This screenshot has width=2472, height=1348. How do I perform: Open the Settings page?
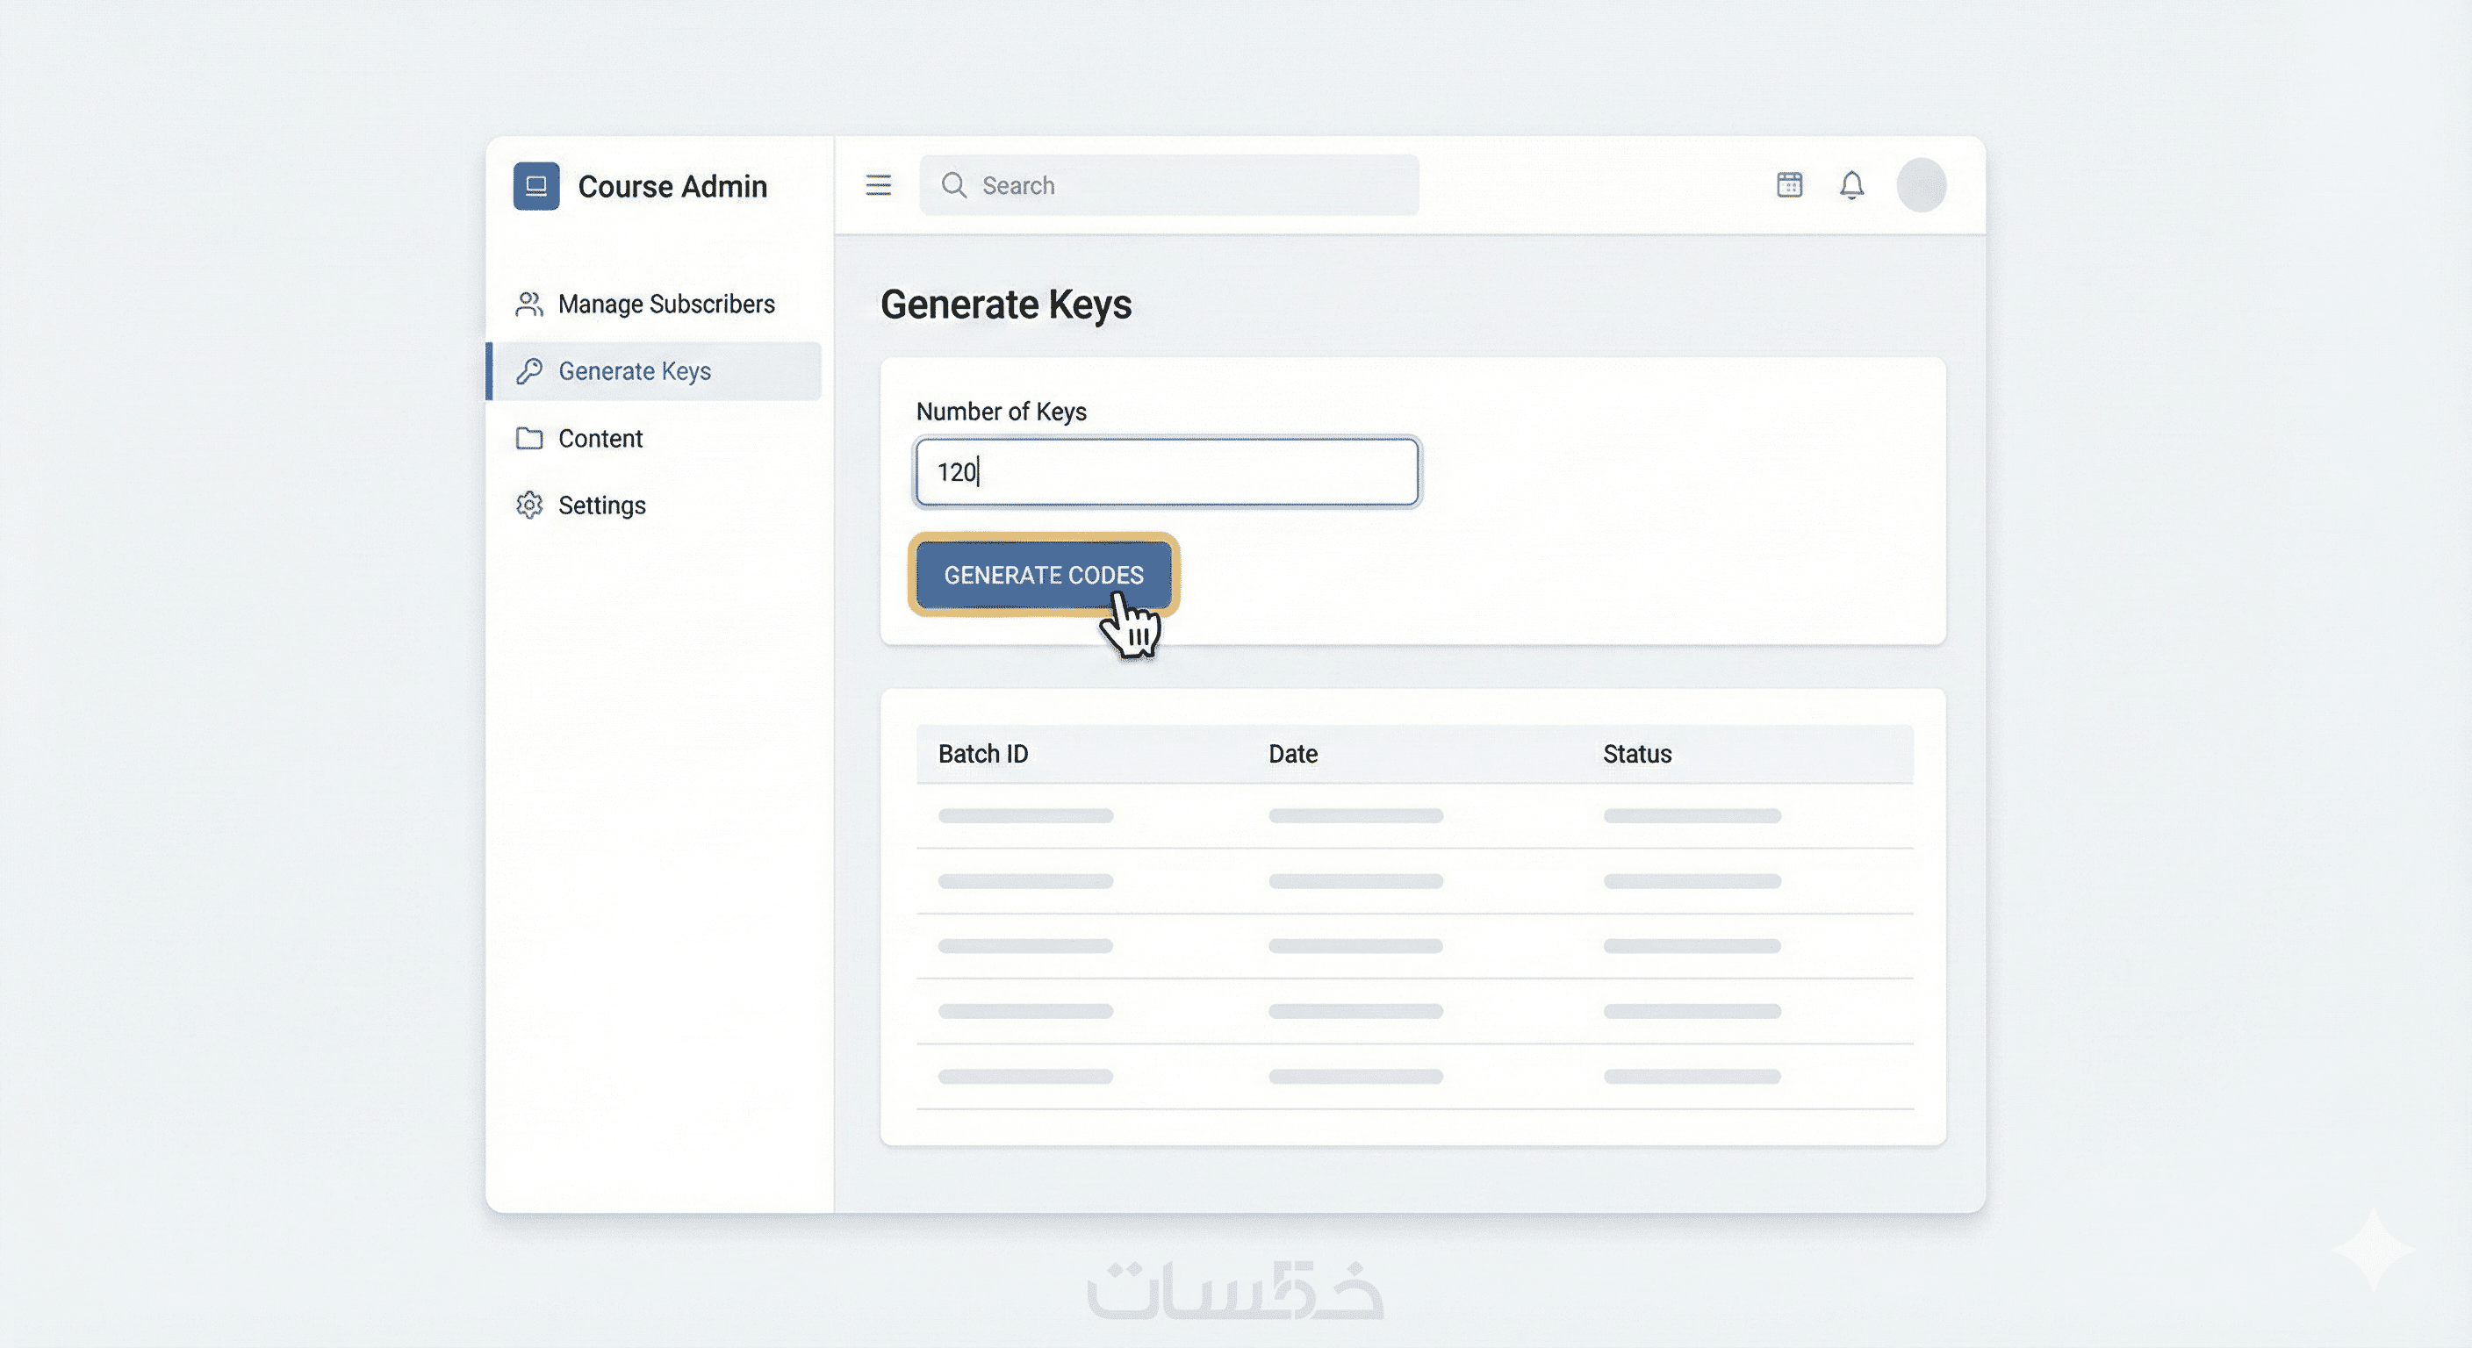tap(601, 505)
